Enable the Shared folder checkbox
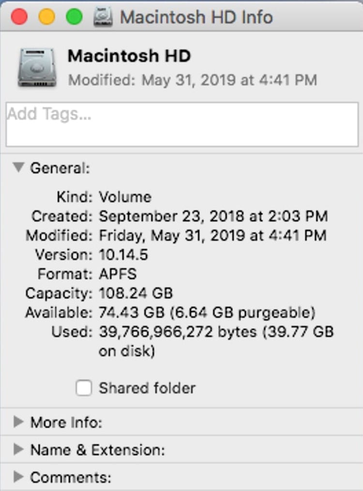 84,388
